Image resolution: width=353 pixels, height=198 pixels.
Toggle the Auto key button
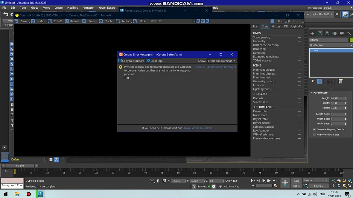pos(296,180)
